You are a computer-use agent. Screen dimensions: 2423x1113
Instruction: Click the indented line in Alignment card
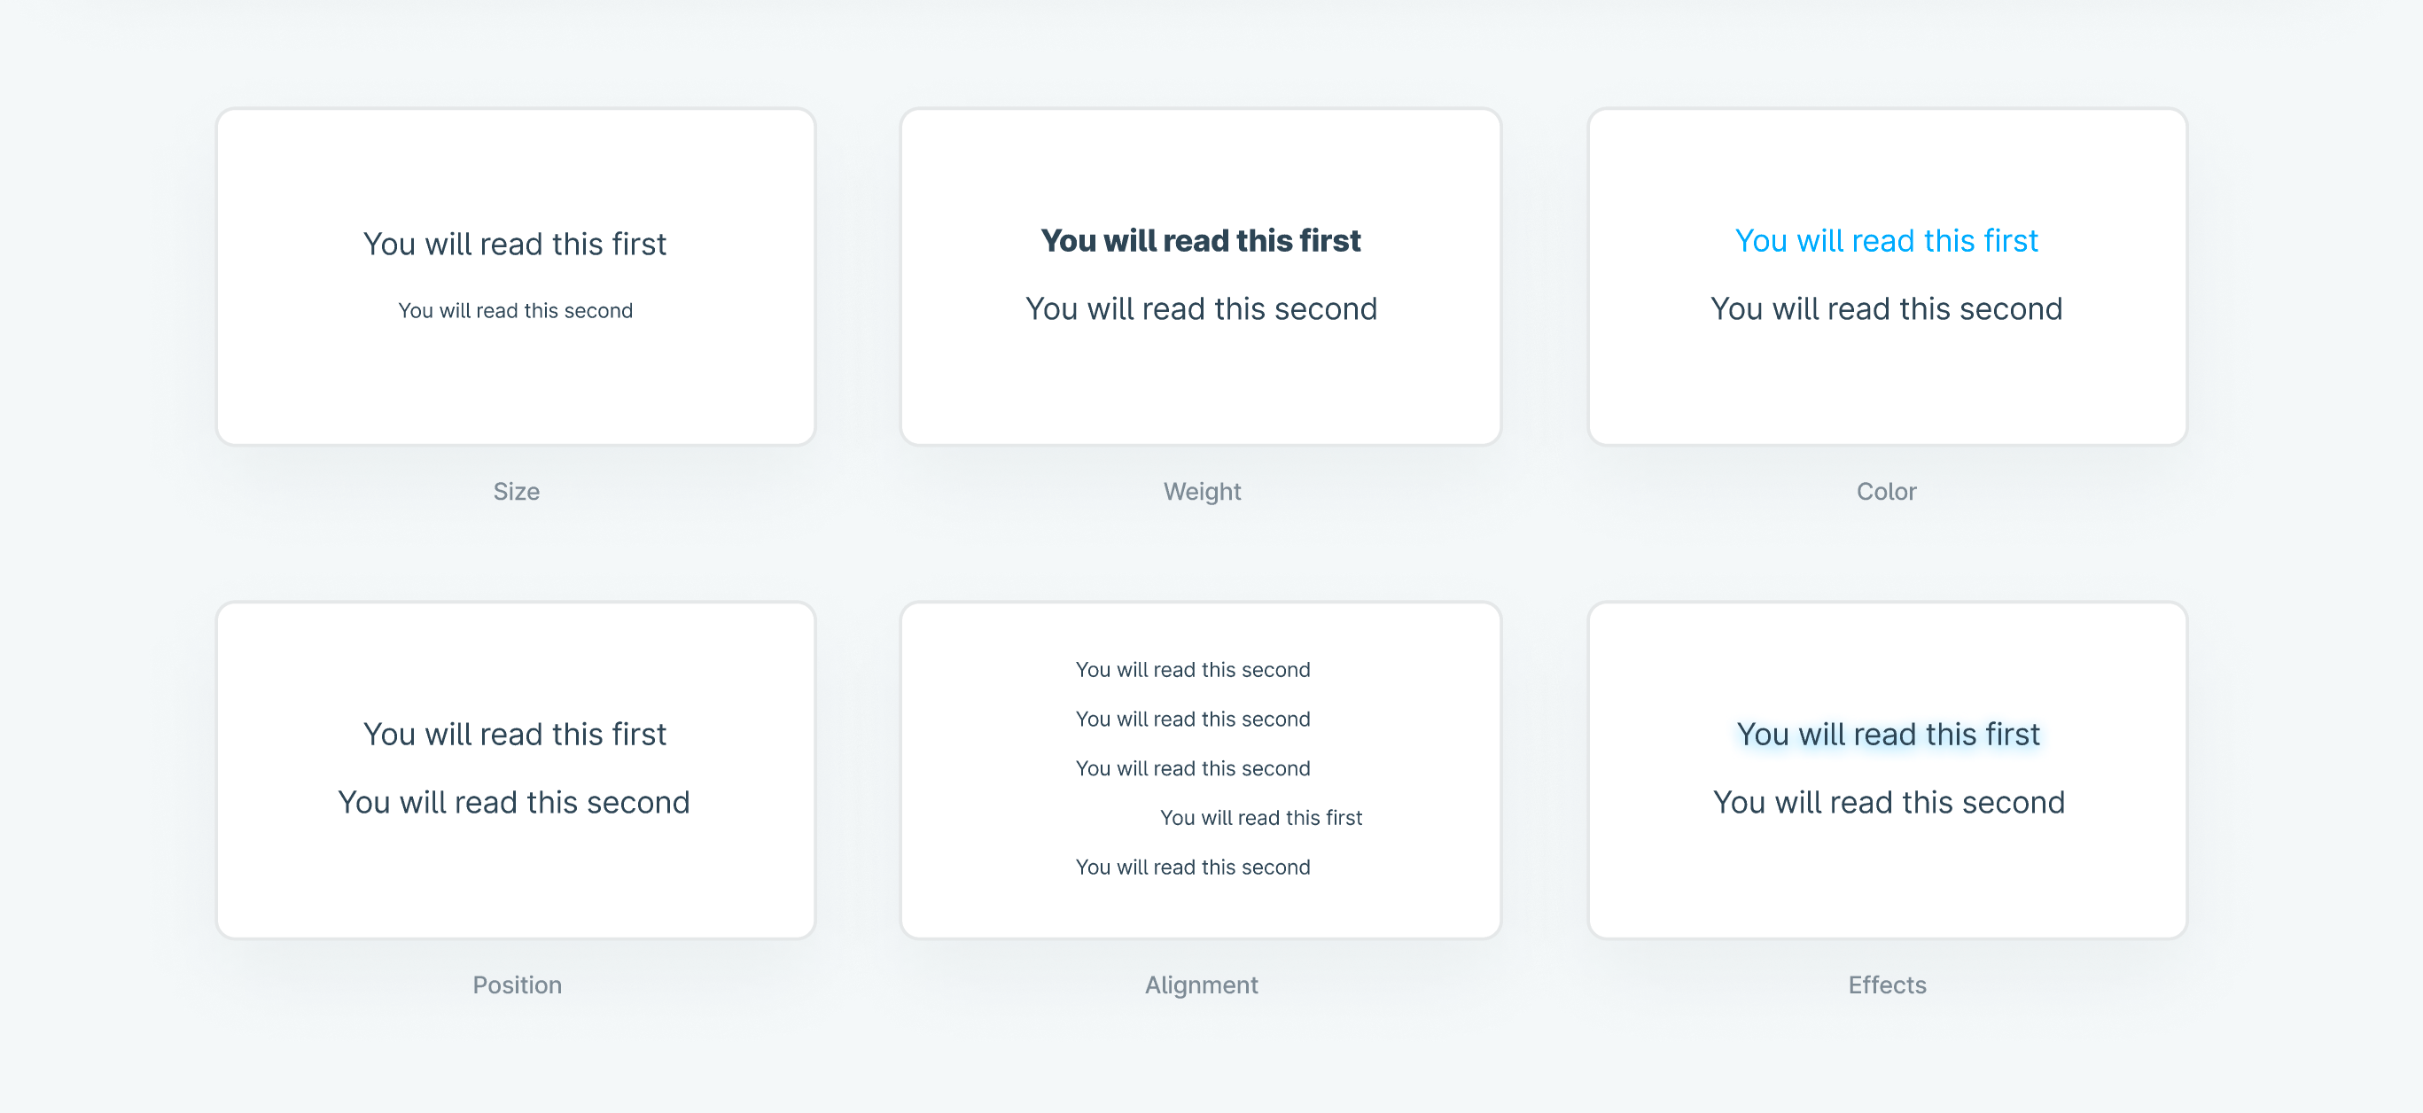click(x=1260, y=818)
